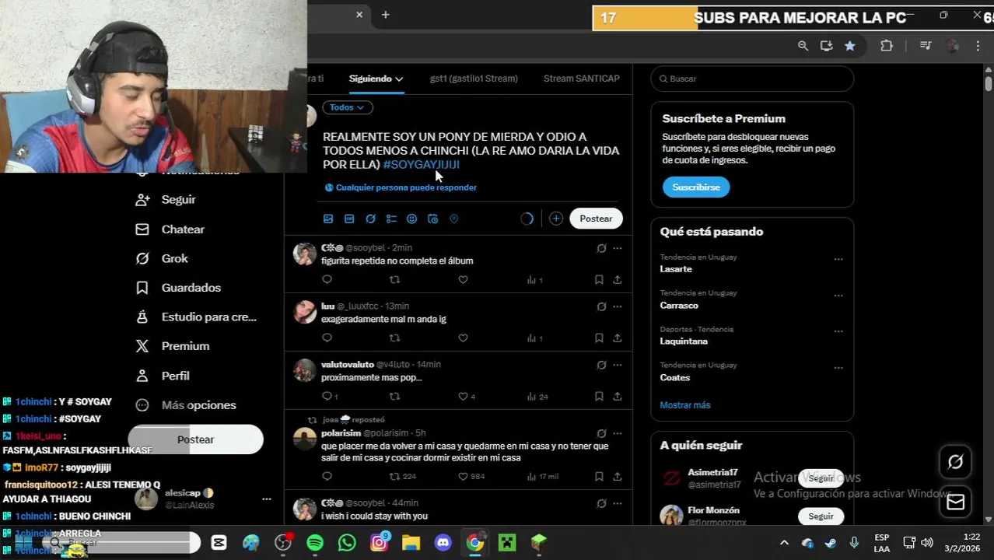Viewport: 994px width, 560px height.
Task: Bookmark the polarisim post
Action: click(x=599, y=476)
